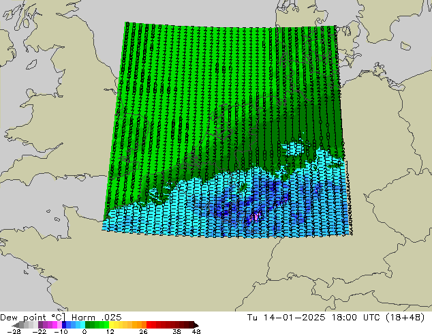The width and height of the screenshot is (432, 334).
Task: Click the '26' label on the colour scale
Action: click(x=143, y=331)
